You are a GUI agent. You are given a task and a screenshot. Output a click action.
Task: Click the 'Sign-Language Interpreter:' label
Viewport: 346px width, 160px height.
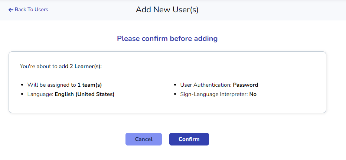pos(214,94)
